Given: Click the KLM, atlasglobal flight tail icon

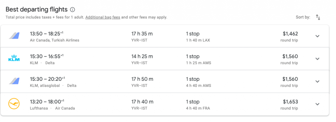Looking at the screenshot, I should pos(14,81).
